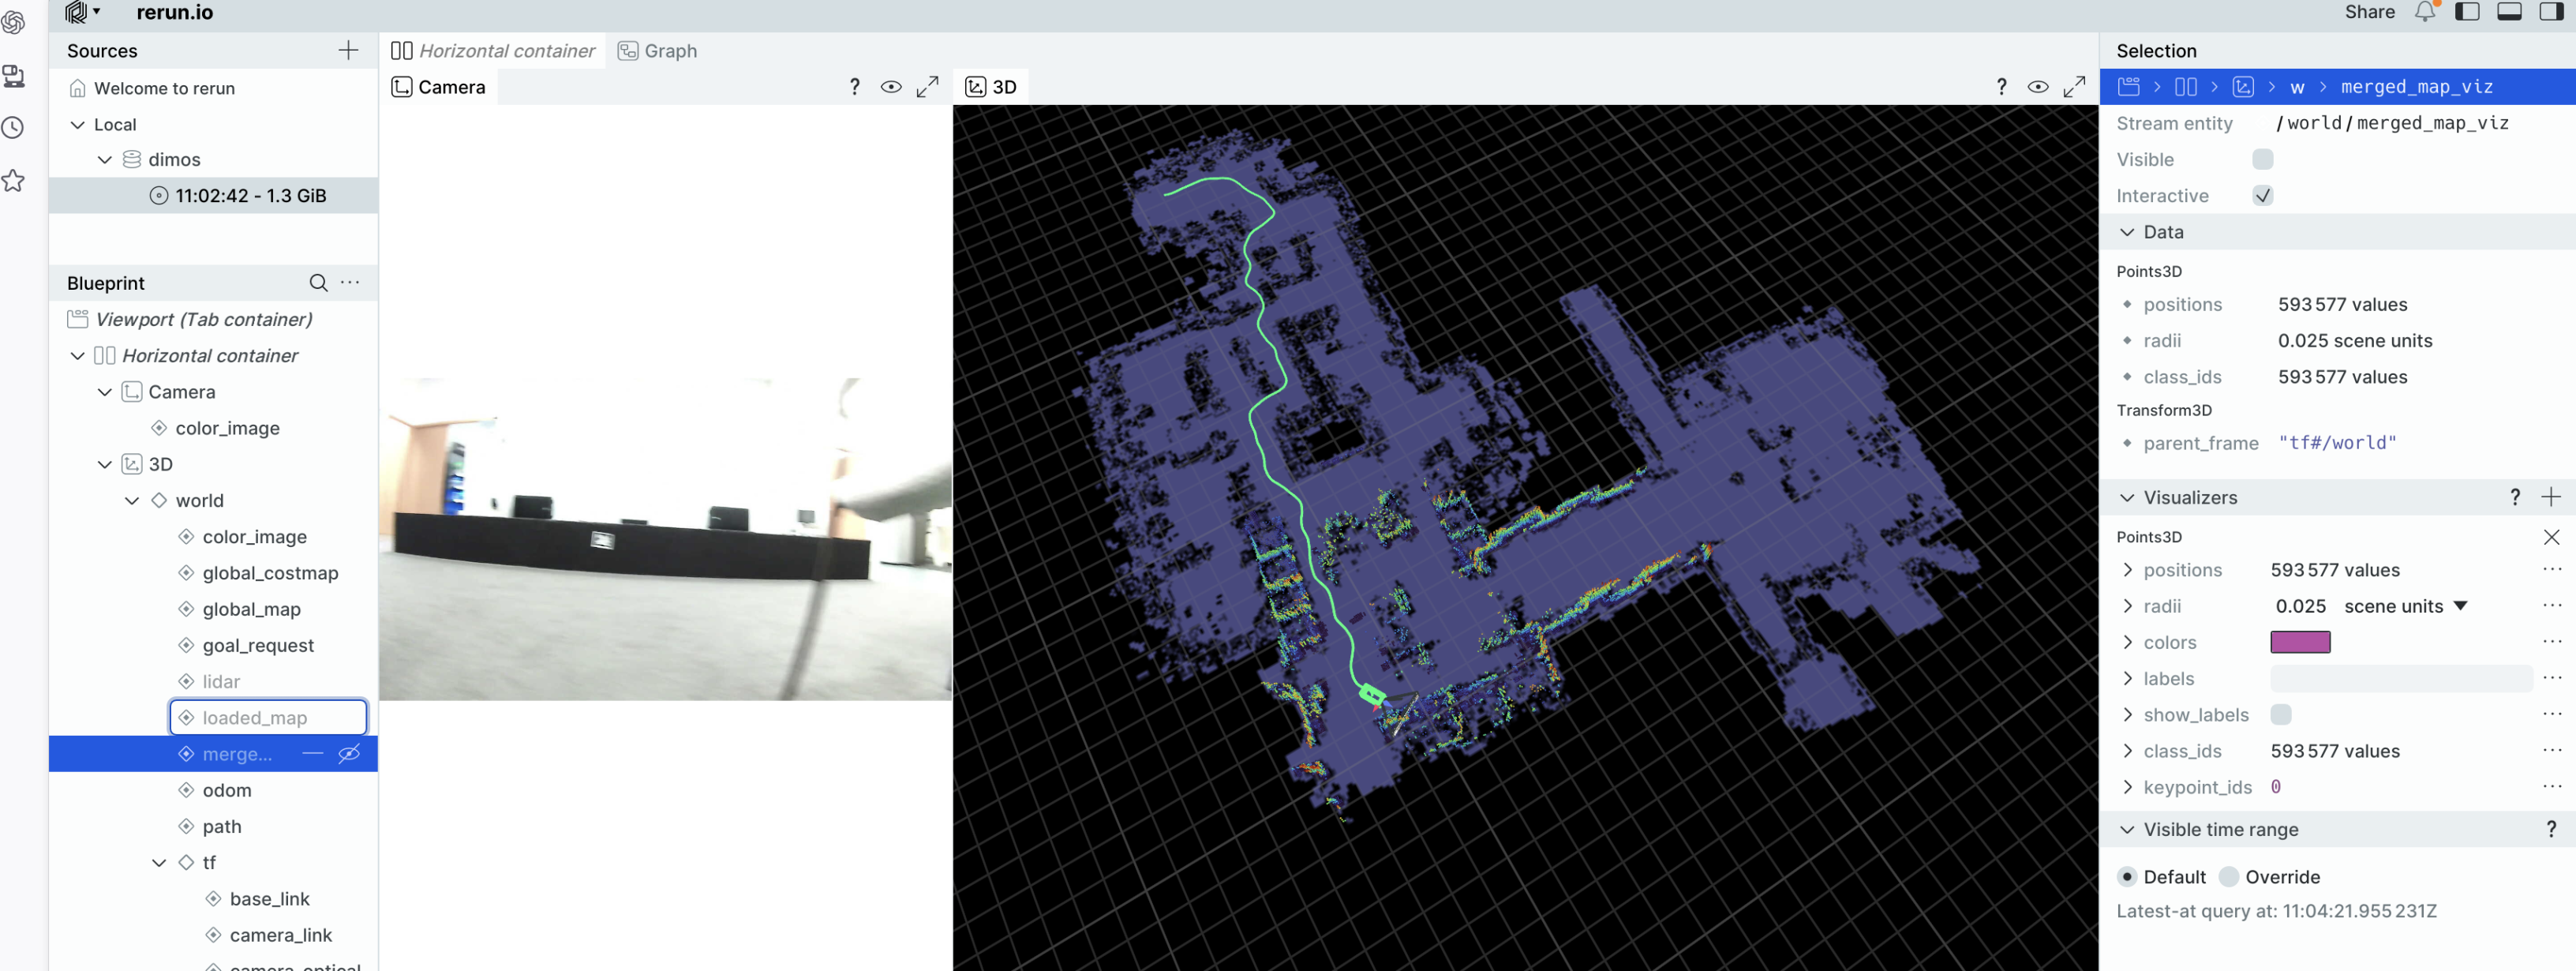Screen dimensions: 2576x971
Task: Click the labels input field
Action: click(2401, 678)
